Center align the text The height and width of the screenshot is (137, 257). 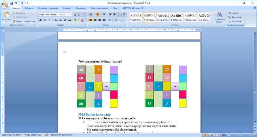click(95, 20)
